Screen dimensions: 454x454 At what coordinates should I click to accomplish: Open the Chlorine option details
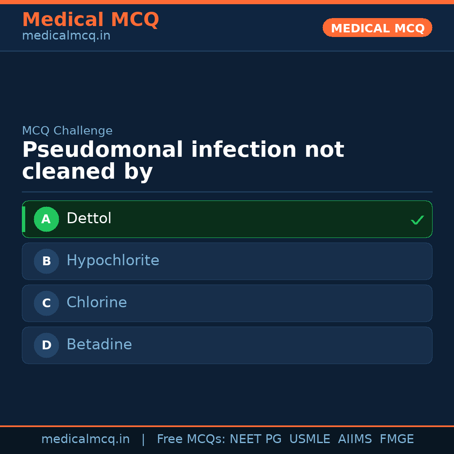click(227, 303)
